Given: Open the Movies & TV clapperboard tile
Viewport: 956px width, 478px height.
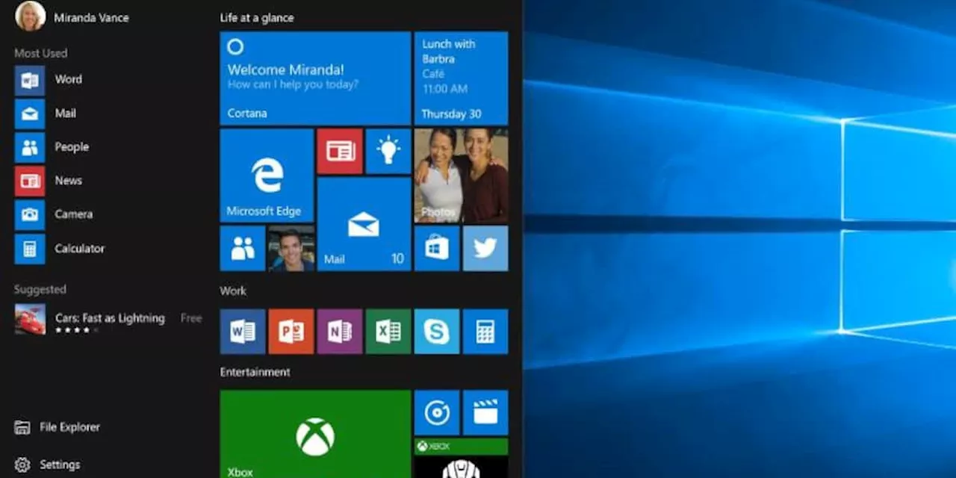Looking at the screenshot, I should 485,412.
